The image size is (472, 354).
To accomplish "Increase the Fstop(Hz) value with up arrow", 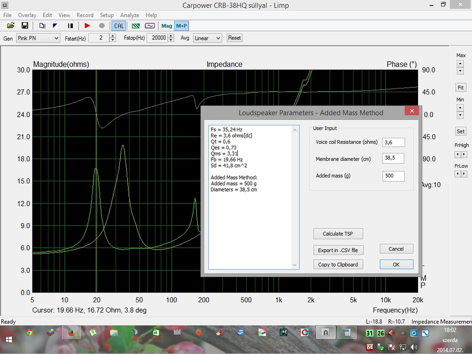I will 171,36.
